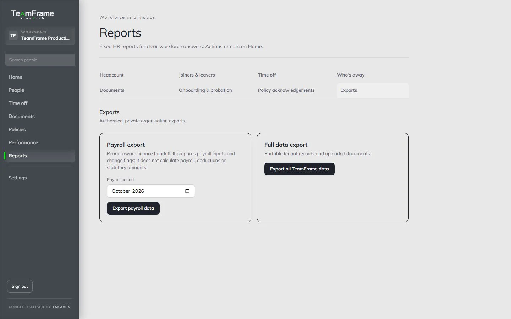Switch to the Headcount report tab

click(x=135, y=75)
